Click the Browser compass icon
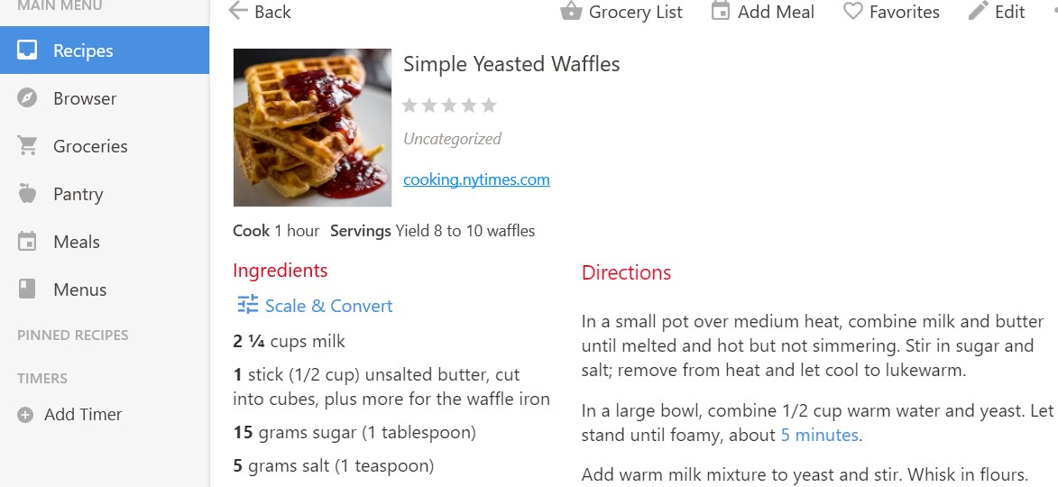 click(x=27, y=98)
